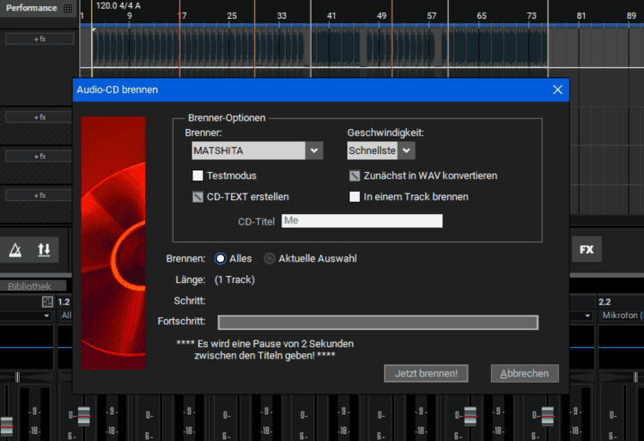Click the Performance grid icon

coord(67,8)
